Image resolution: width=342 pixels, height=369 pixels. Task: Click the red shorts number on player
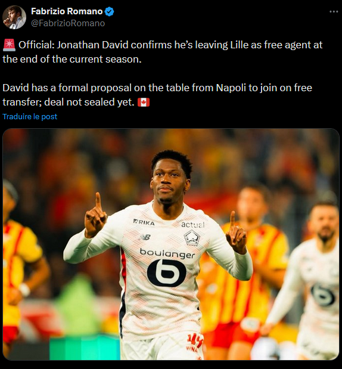click(x=194, y=342)
